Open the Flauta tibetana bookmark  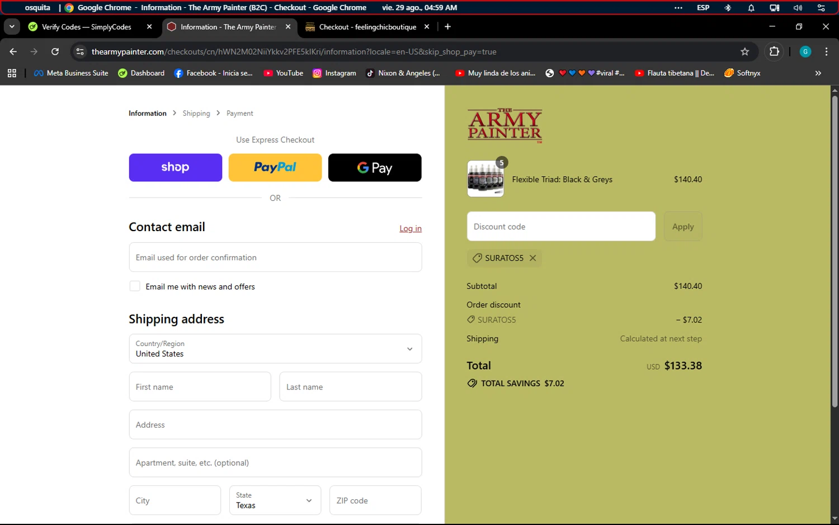[x=675, y=73]
